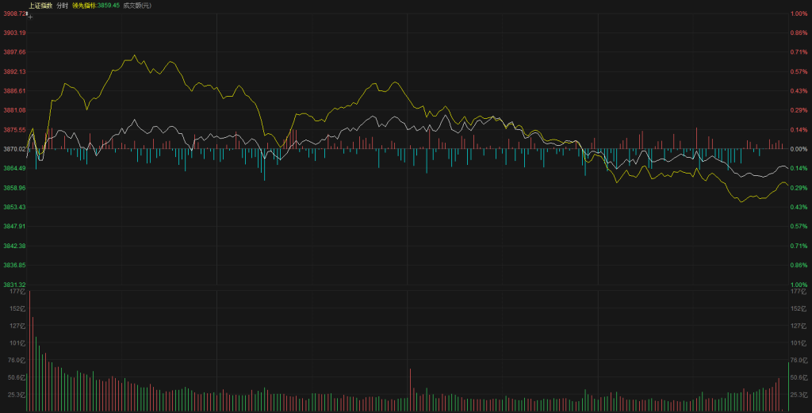Click the tall green final volume bar
Image resolution: width=812 pixels, height=413 pixels.
787,386
